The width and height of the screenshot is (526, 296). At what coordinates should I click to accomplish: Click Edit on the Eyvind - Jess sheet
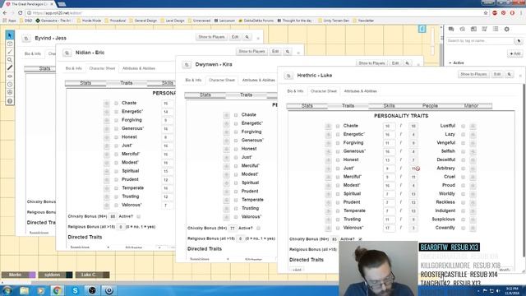235,37
